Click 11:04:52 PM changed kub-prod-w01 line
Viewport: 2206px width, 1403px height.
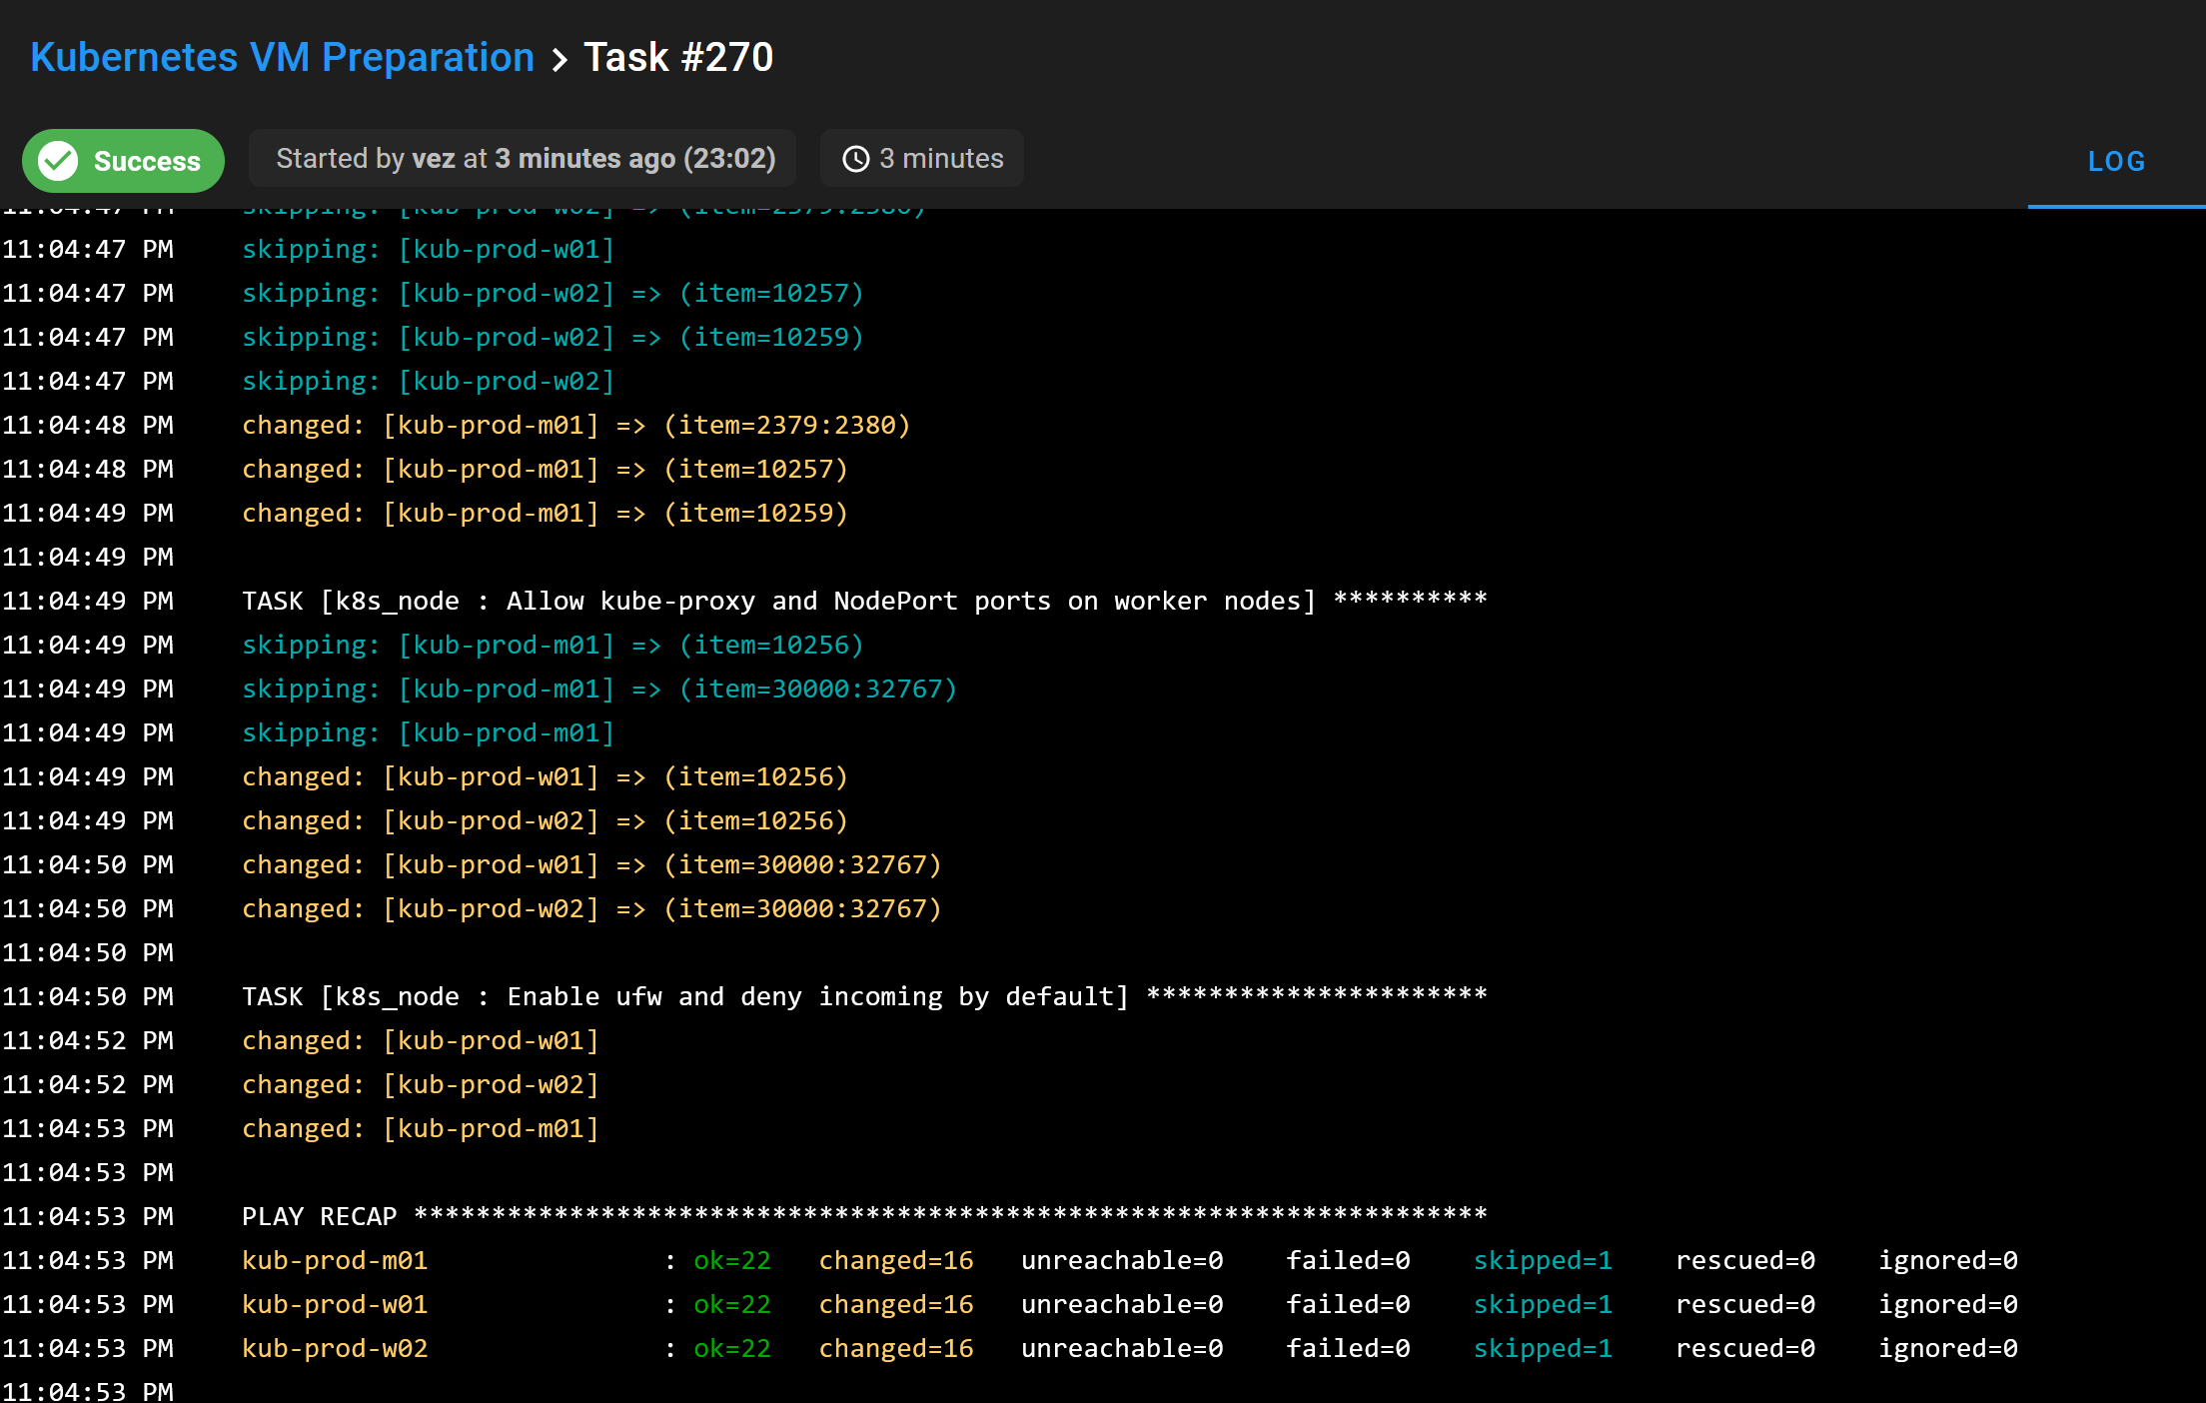point(421,1040)
